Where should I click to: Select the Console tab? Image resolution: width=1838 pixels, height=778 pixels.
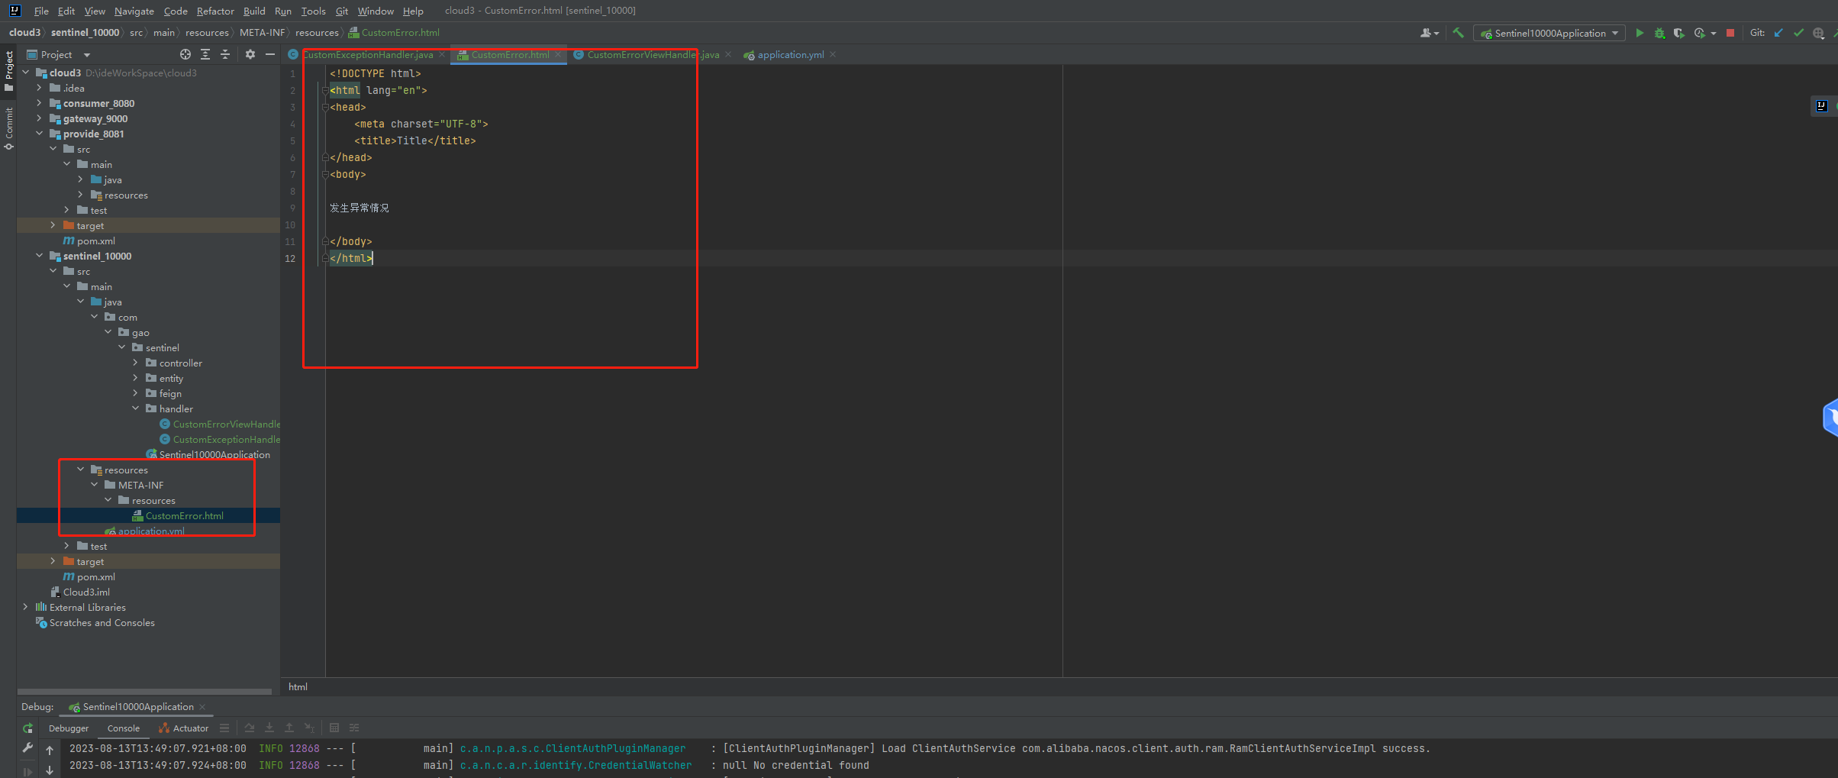tap(124, 728)
